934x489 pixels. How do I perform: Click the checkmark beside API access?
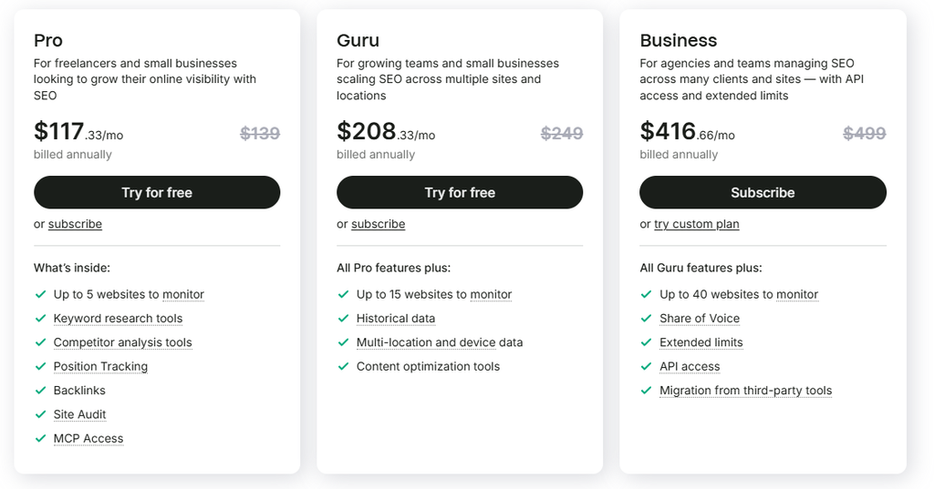click(x=647, y=366)
